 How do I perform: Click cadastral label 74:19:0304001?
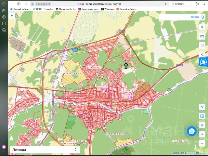[118, 134]
